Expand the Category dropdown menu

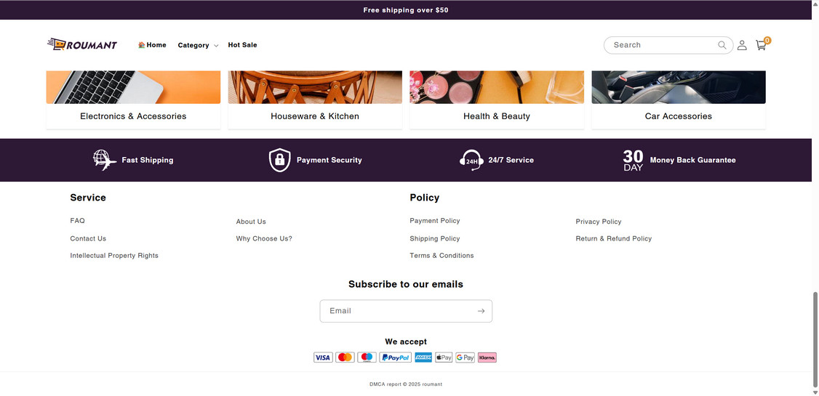tap(198, 45)
